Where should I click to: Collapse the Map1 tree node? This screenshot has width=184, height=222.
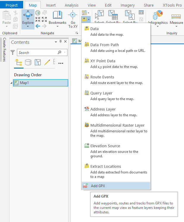11,83
